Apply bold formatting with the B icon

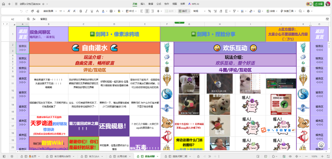[81, 11]
